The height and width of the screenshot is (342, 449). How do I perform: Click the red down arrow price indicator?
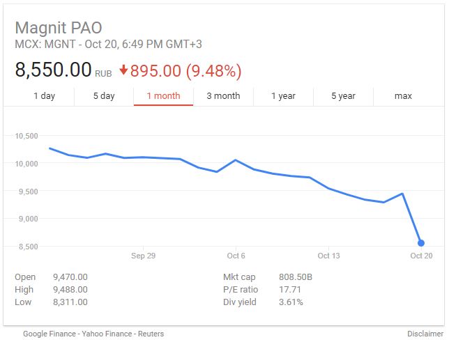point(123,70)
